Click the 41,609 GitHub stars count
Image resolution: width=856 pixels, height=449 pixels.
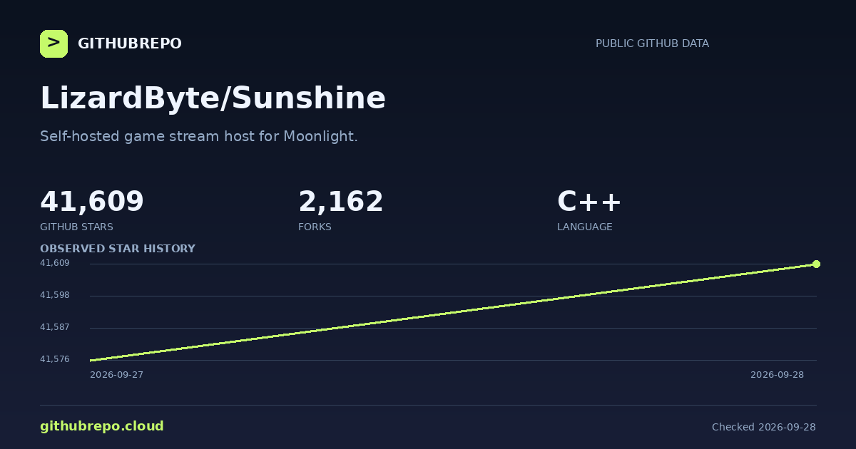92,202
